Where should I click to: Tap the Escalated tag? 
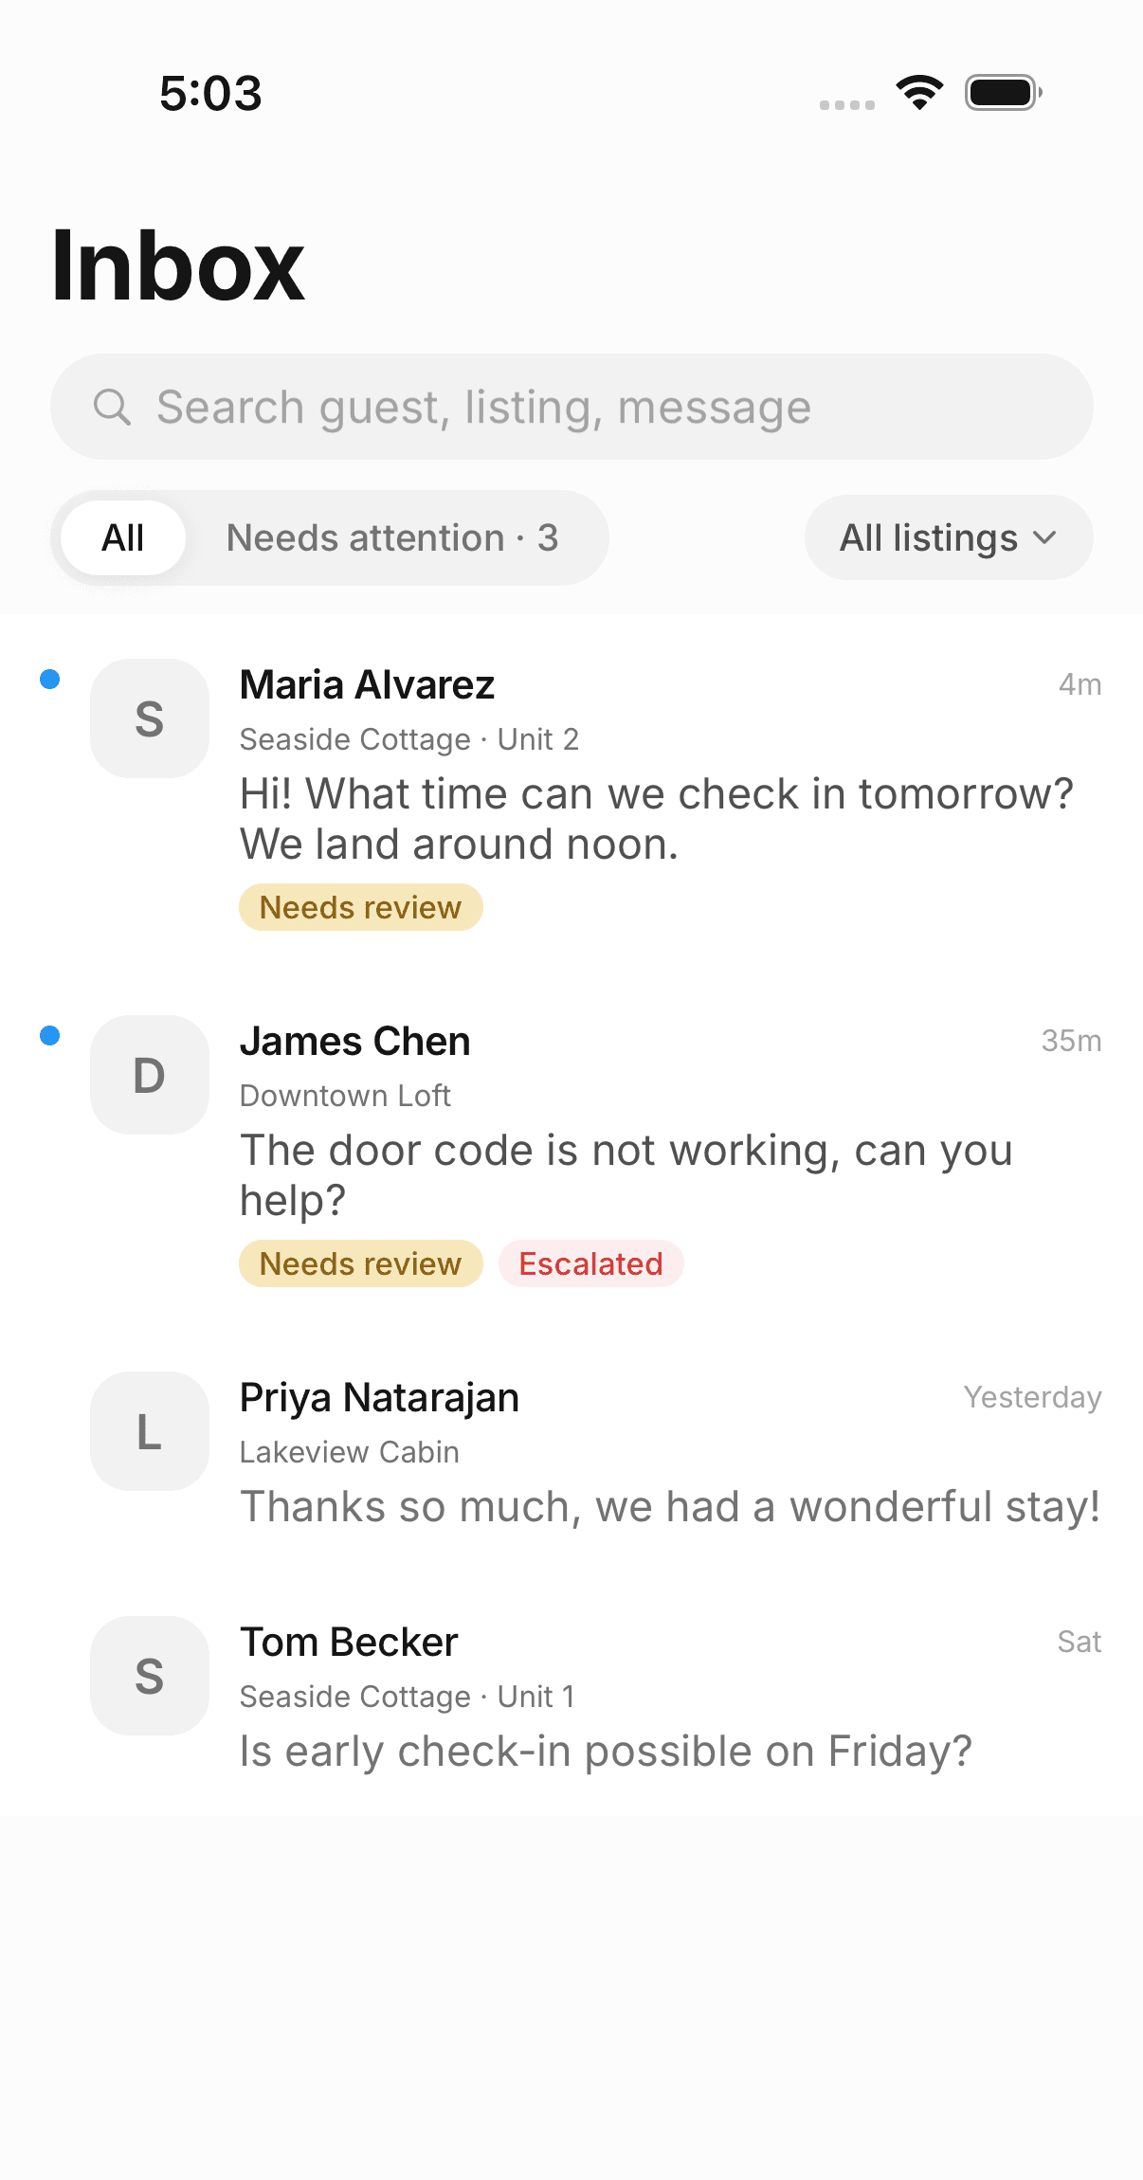pos(590,1263)
